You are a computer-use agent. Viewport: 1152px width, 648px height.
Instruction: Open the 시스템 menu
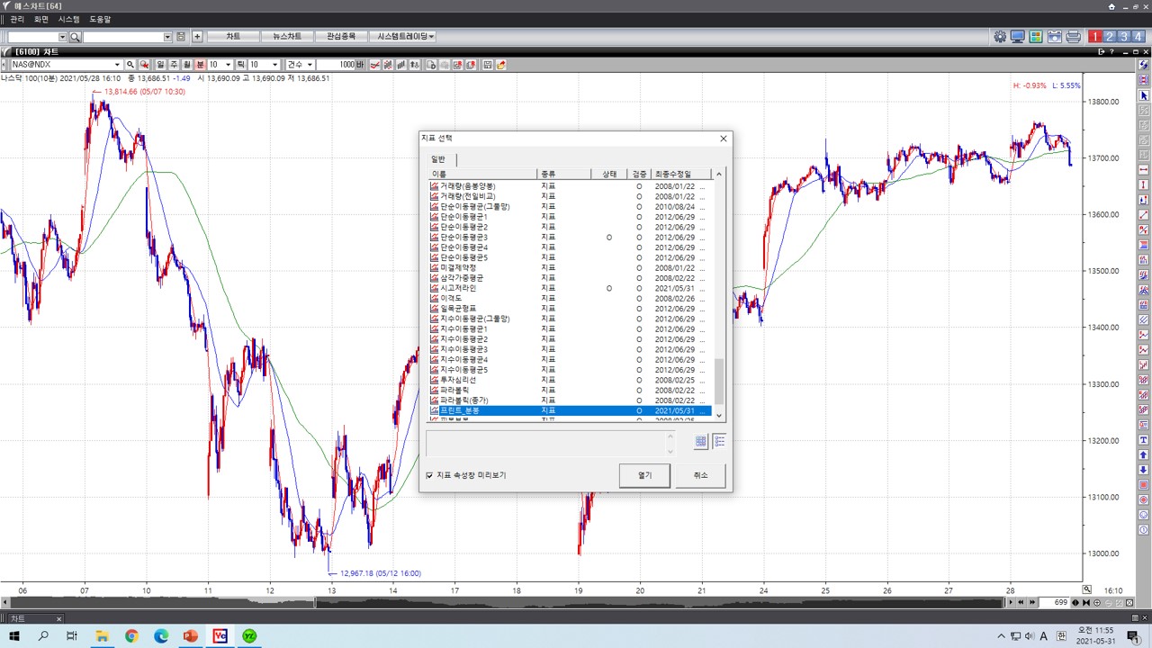coord(68,19)
